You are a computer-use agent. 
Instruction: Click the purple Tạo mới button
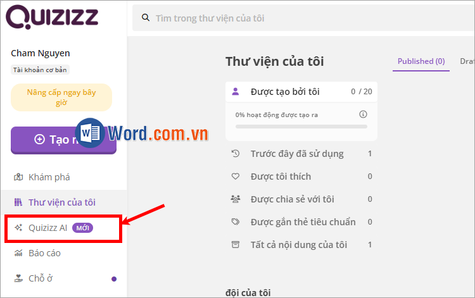click(x=63, y=140)
